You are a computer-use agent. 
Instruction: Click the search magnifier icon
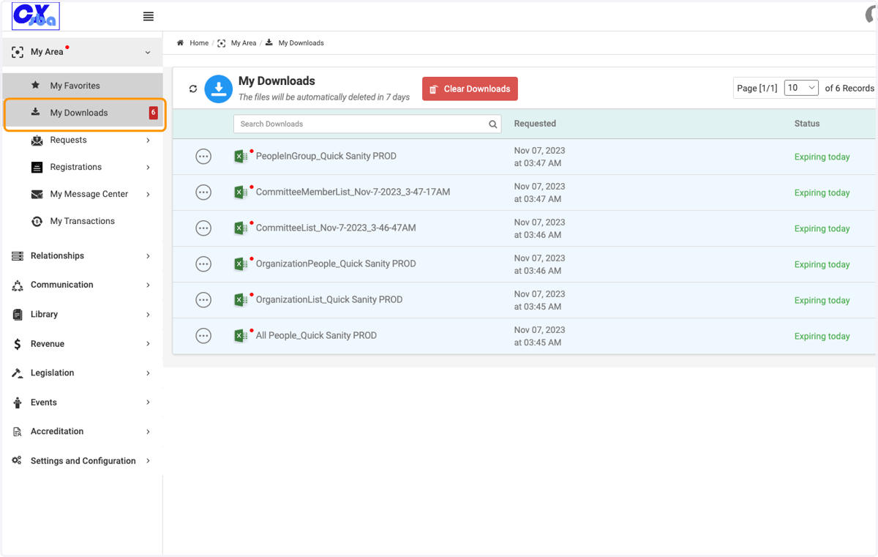[x=493, y=124]
